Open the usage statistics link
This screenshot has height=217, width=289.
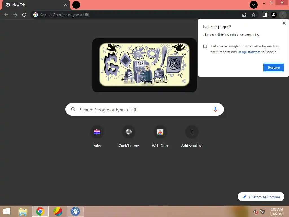[x=249, y=52]
